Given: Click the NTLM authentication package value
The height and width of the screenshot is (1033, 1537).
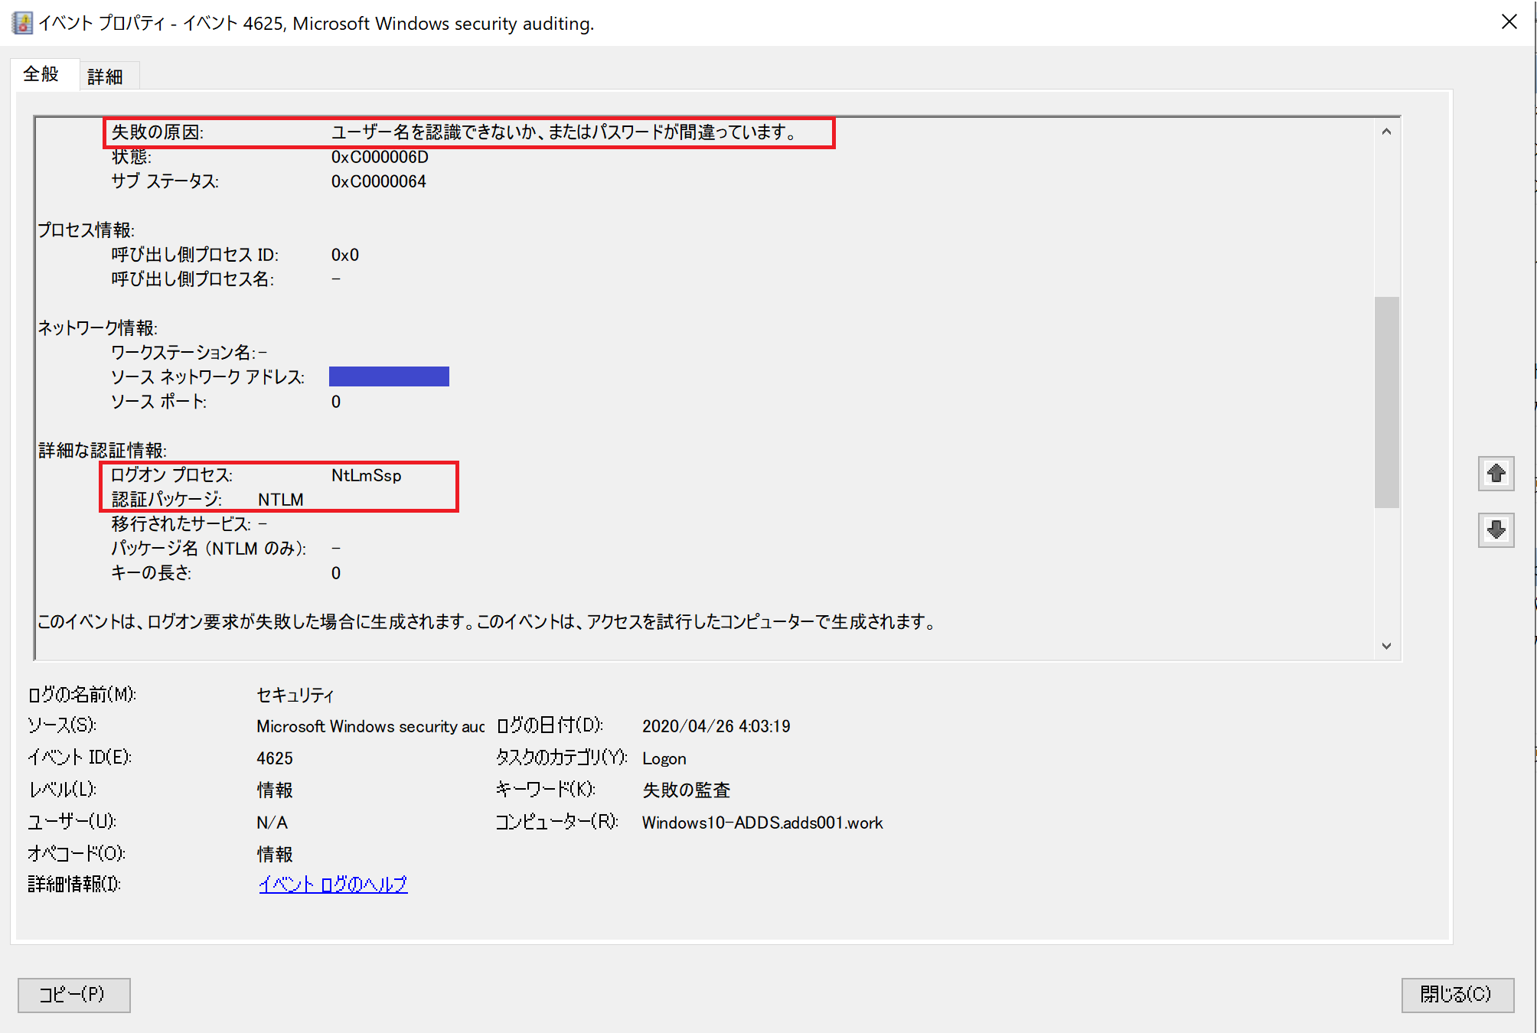Looking at the screenshot, I should (x=280, y=500).
